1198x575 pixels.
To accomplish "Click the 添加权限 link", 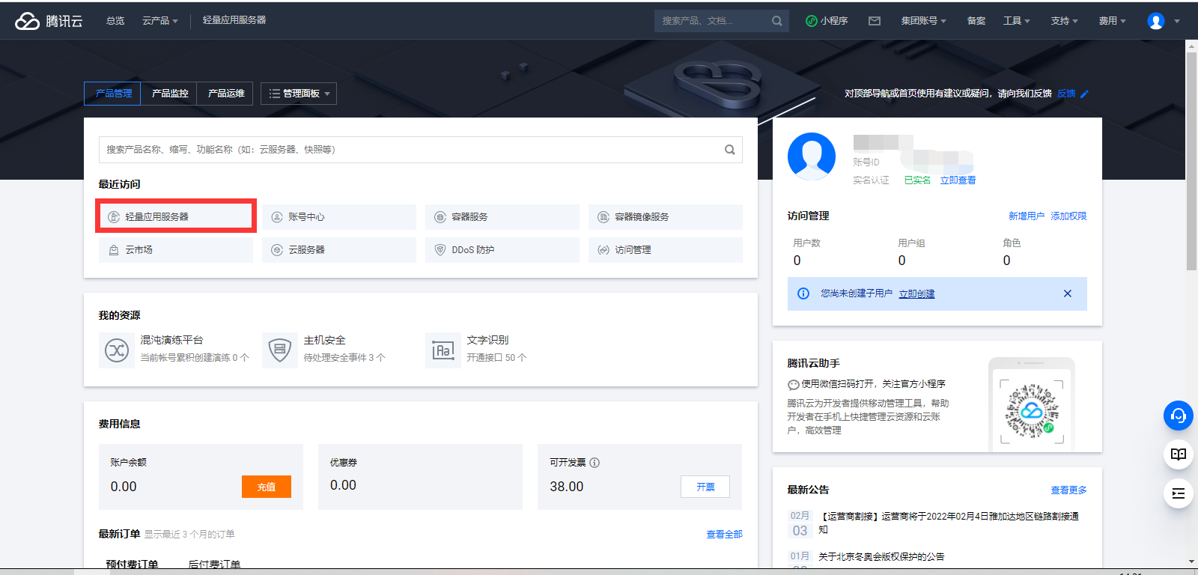I will tap(1068, 216).
